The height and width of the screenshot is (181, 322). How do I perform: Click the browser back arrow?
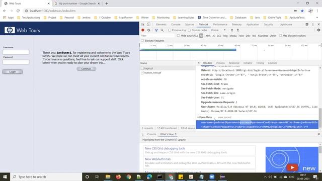[5, 11]
